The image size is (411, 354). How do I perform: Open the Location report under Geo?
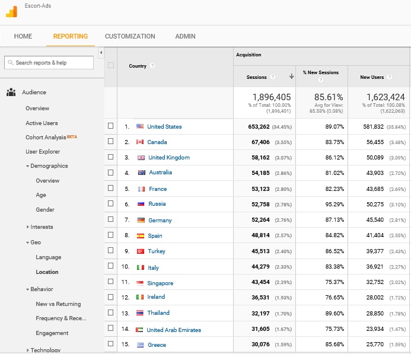point(47,272)
